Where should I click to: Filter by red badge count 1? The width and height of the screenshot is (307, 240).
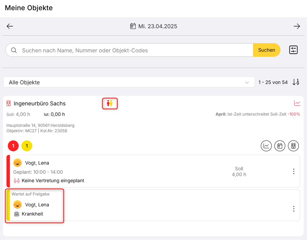tap(13, 146)
